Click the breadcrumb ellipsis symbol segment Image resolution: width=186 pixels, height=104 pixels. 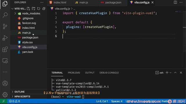(74, 9)
